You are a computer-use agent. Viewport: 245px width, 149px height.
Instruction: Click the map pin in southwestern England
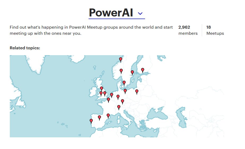[x=101, y=94]
